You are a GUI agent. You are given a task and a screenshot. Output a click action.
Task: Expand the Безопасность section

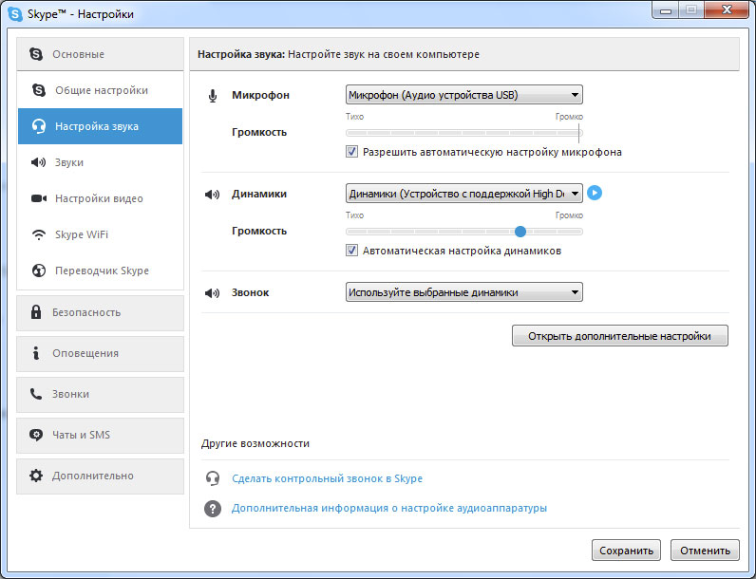click(101, 312)
